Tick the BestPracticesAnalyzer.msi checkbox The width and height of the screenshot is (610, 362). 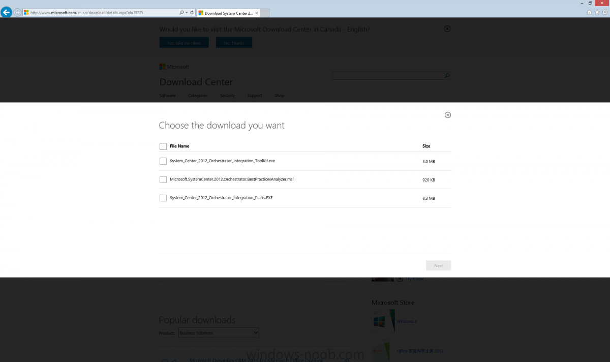(163, 179)
